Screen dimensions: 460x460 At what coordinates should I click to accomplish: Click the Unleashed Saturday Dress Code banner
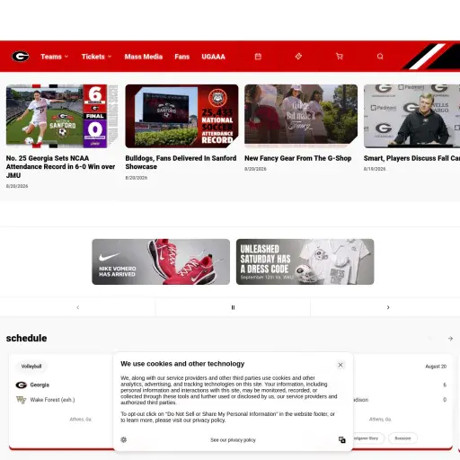coord(305,261)
